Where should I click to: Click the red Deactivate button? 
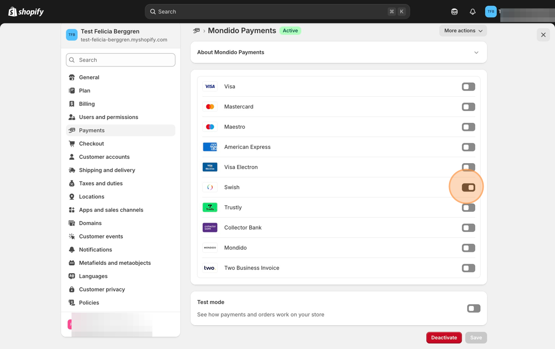[x=444, y=338]
